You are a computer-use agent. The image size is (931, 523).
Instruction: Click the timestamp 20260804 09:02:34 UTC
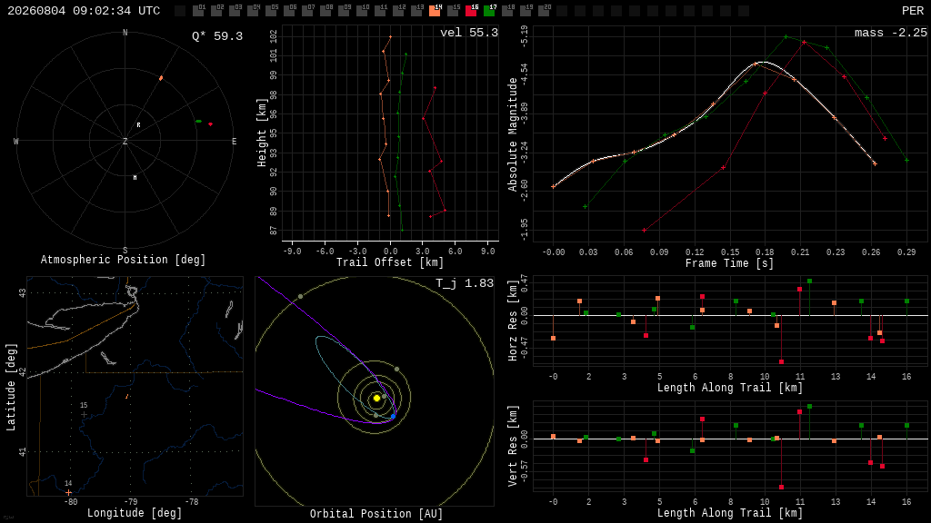point(84,11)
